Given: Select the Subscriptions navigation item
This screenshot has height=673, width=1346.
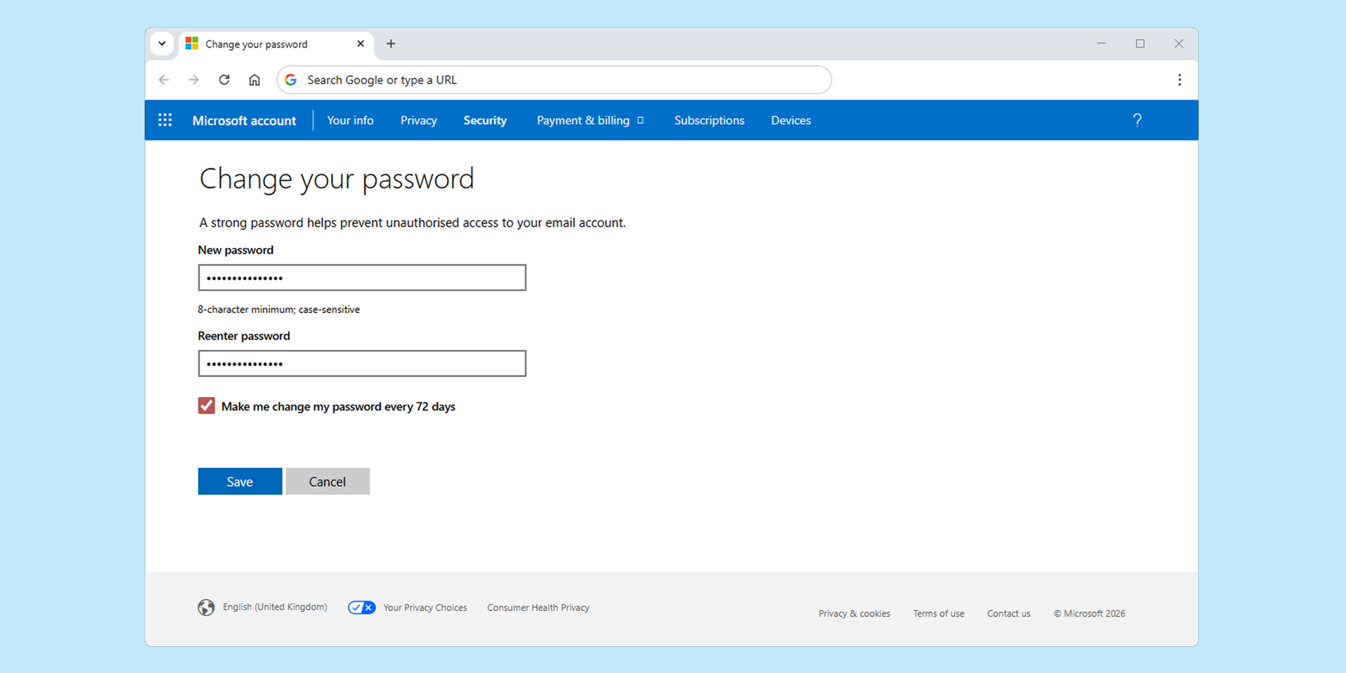Looking at the screenshot, I should (x=709, y=120).
